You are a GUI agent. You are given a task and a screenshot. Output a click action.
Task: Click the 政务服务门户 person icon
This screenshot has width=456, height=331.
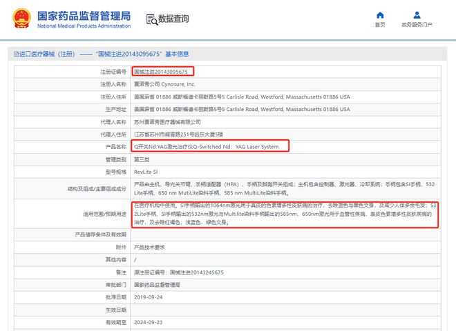pyautogui.click(x=417, y=15)
